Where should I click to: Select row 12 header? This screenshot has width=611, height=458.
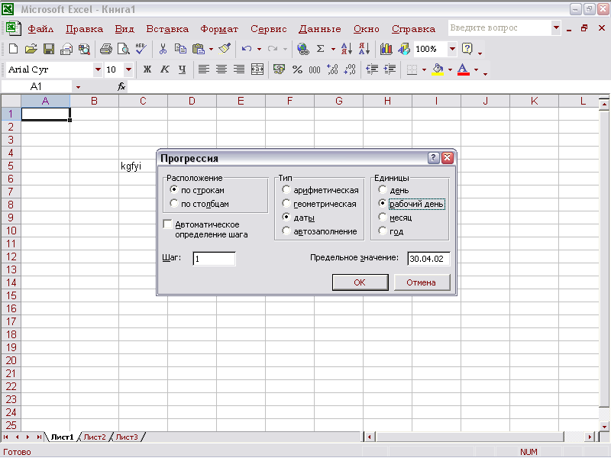point(11,256)
